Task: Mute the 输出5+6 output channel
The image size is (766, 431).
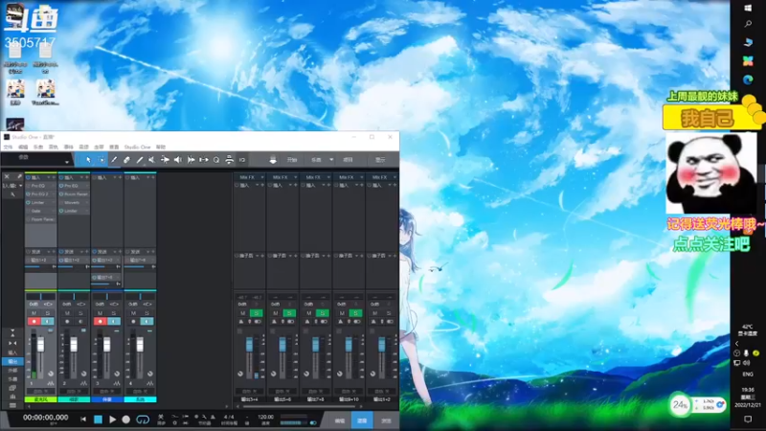Action: click(x=276, y=313)
